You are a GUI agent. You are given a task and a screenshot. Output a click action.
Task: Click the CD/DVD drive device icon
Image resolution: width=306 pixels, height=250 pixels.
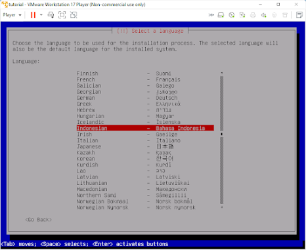(x=232, y=15)
